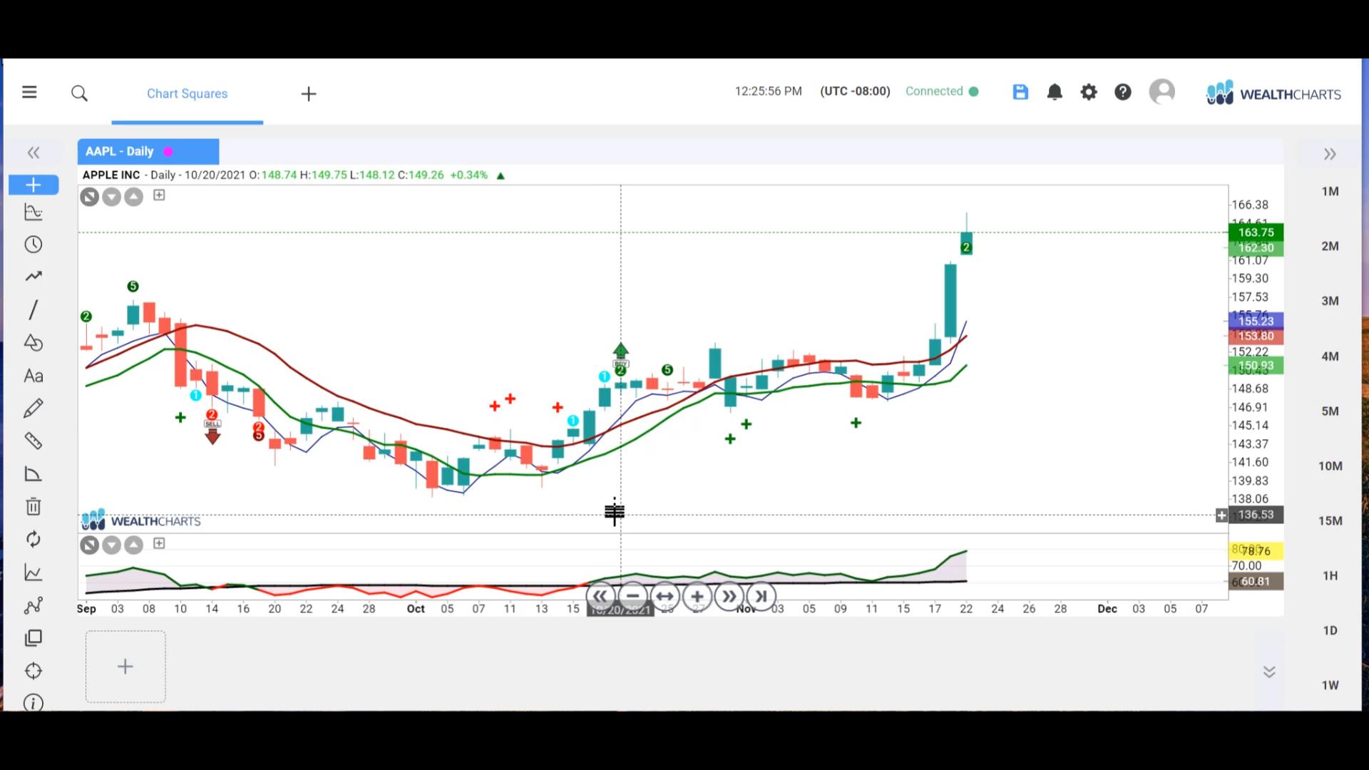Select the 1M timeframe
The height and width of the screenshot is (770, 1369).
tap(1330, 191)
